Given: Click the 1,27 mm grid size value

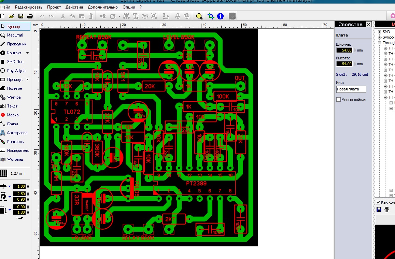Looking at the screenshot, I should point(17,173).
